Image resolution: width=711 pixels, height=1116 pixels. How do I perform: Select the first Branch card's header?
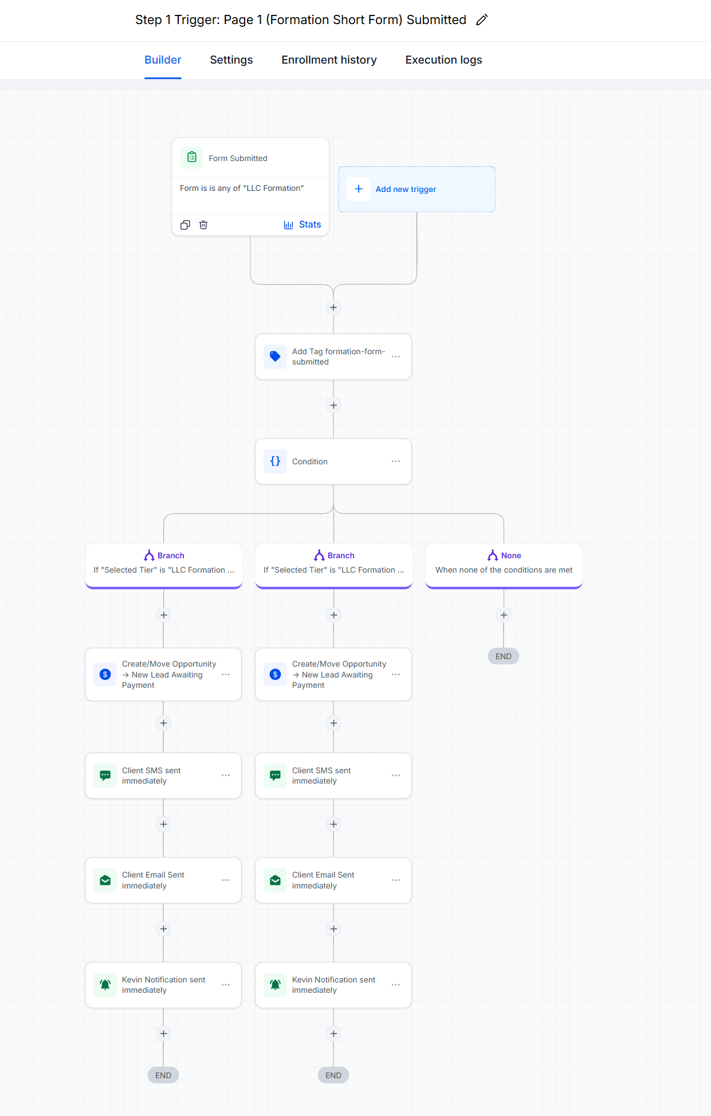[164, 555]
